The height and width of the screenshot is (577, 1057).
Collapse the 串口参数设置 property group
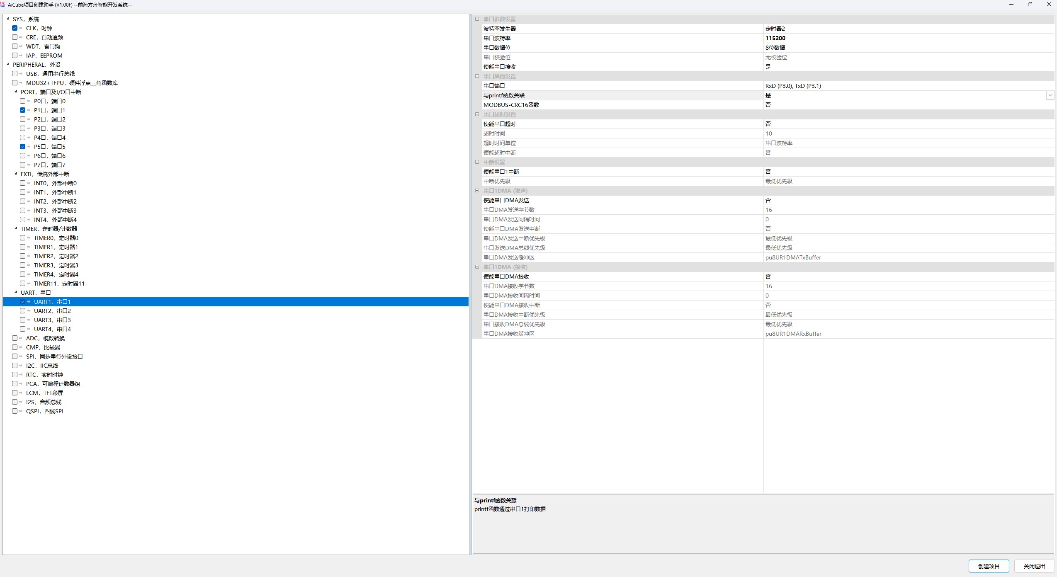tap(477, 19)
